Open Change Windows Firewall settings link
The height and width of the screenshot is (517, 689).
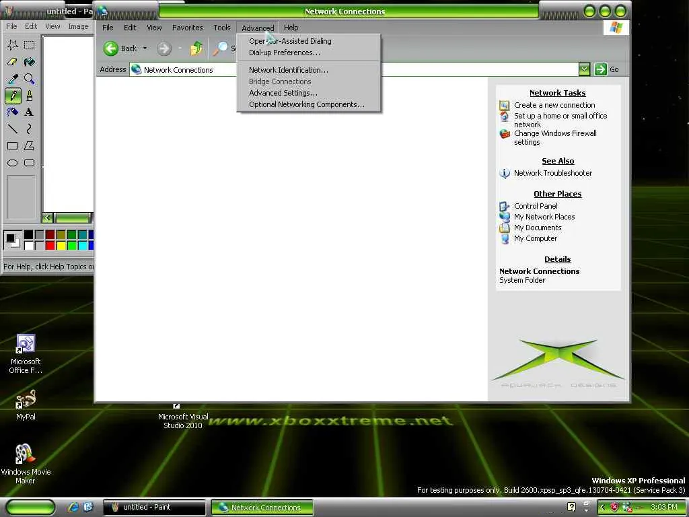(555, 137)
